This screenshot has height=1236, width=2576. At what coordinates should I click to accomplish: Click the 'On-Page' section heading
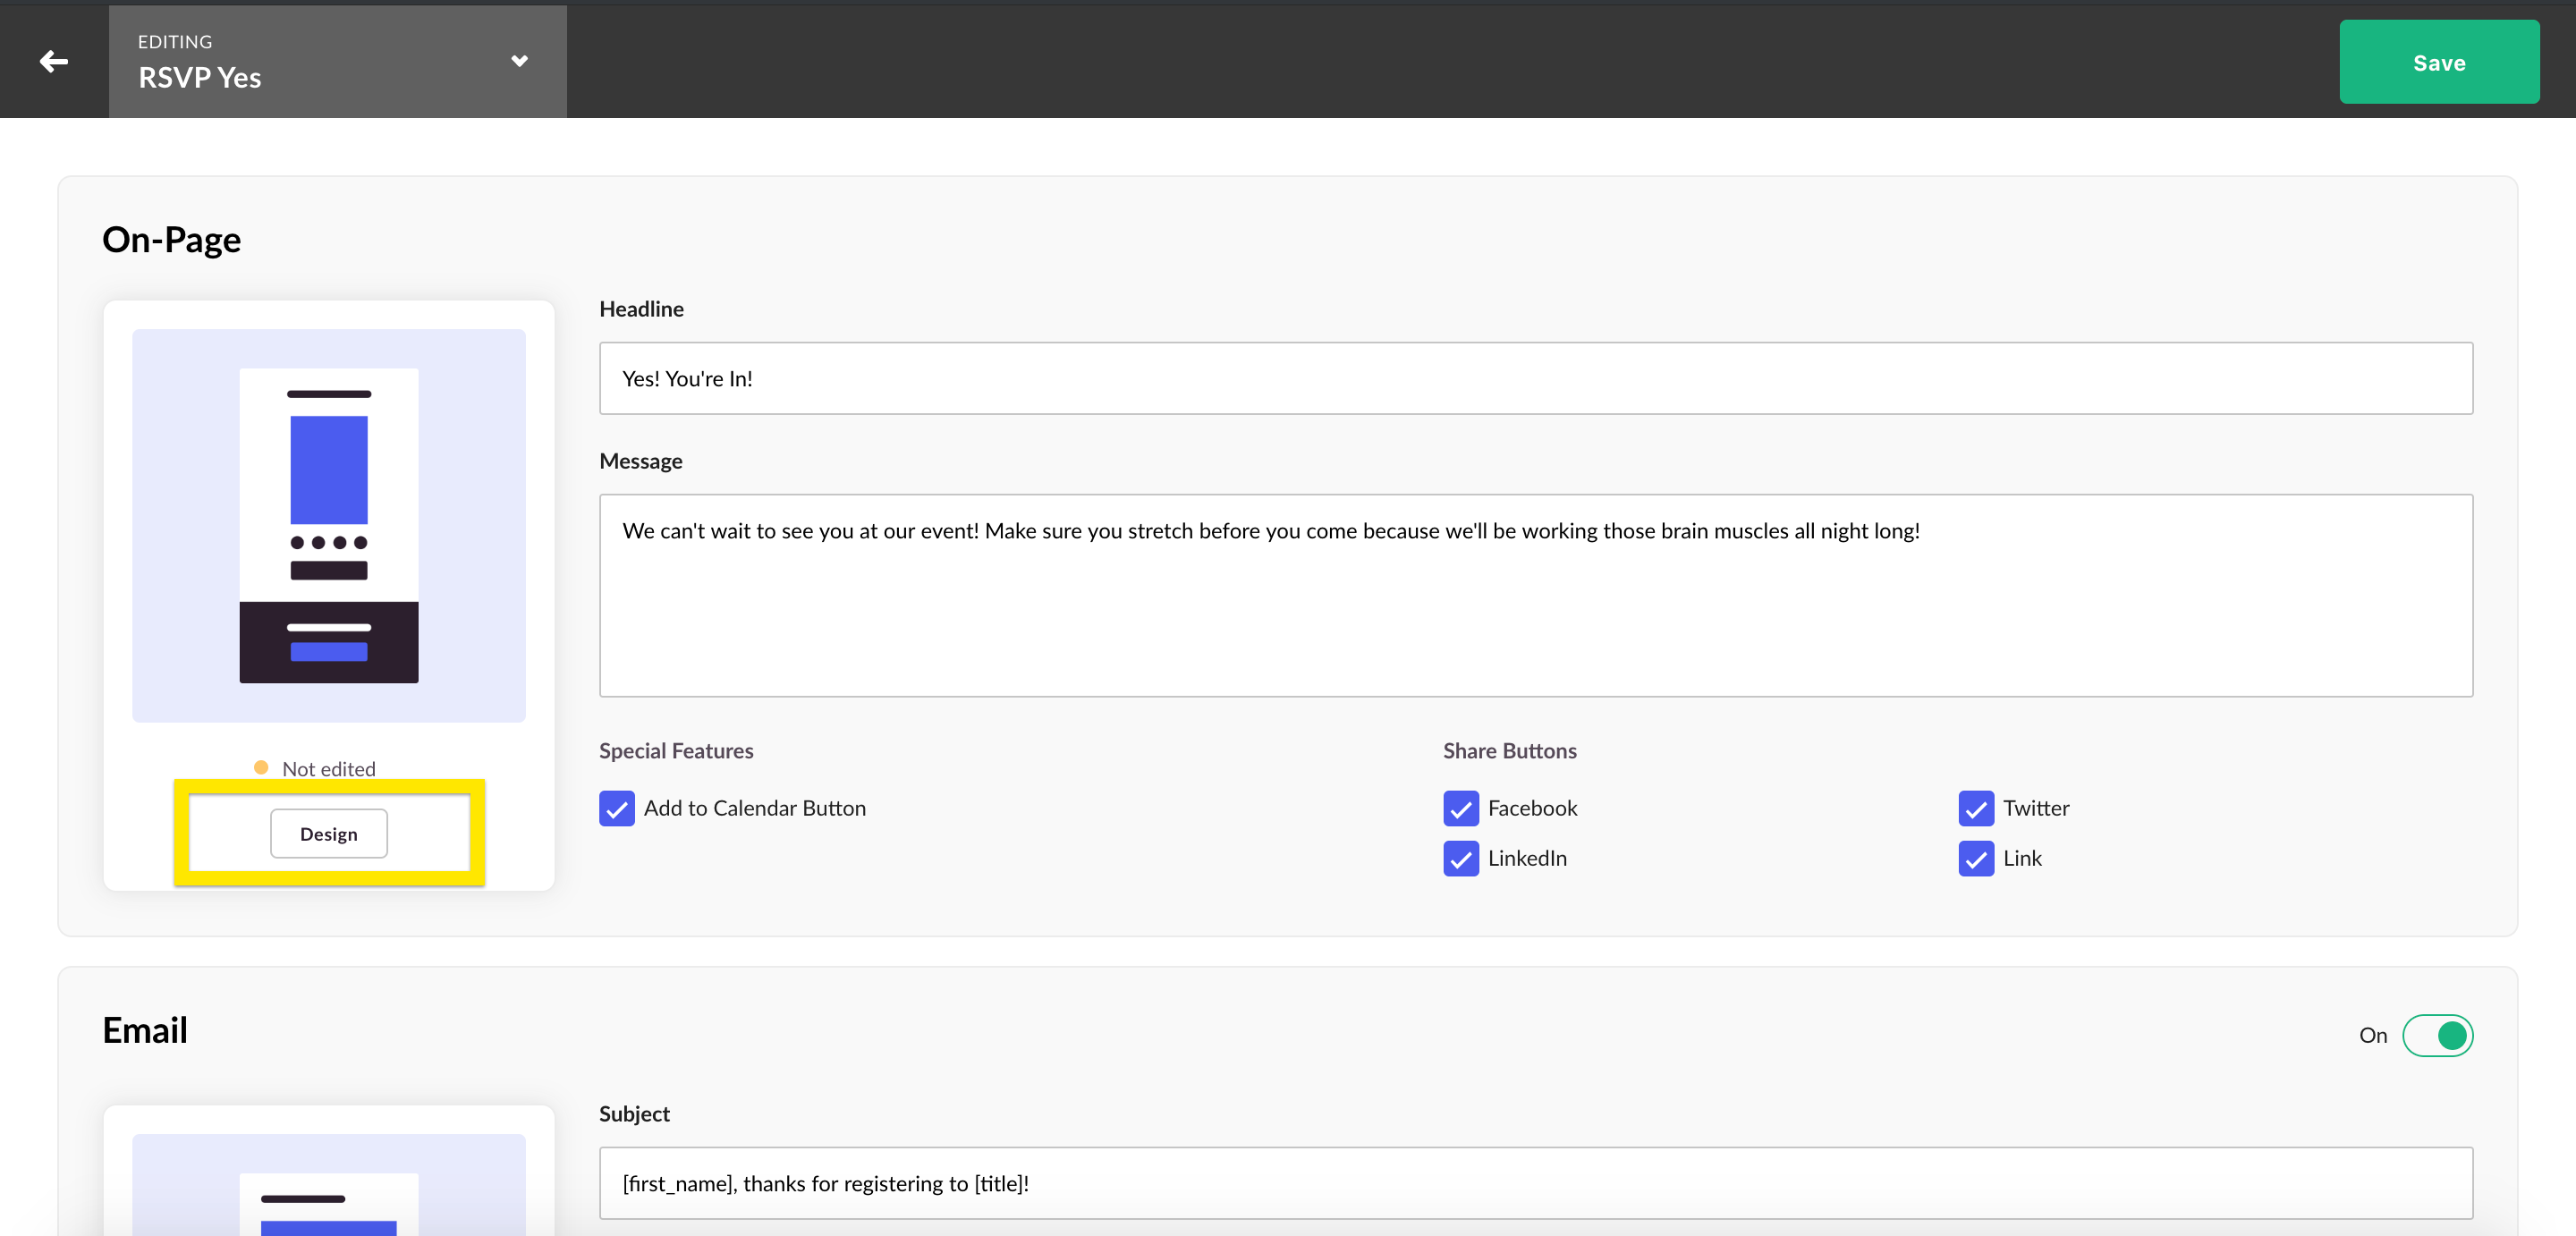pyautogui.click(x=171, y=240)
